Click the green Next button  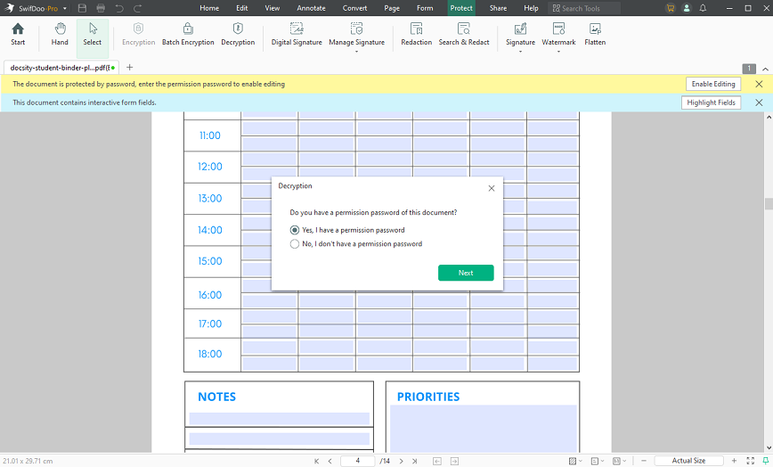[466, 273]
